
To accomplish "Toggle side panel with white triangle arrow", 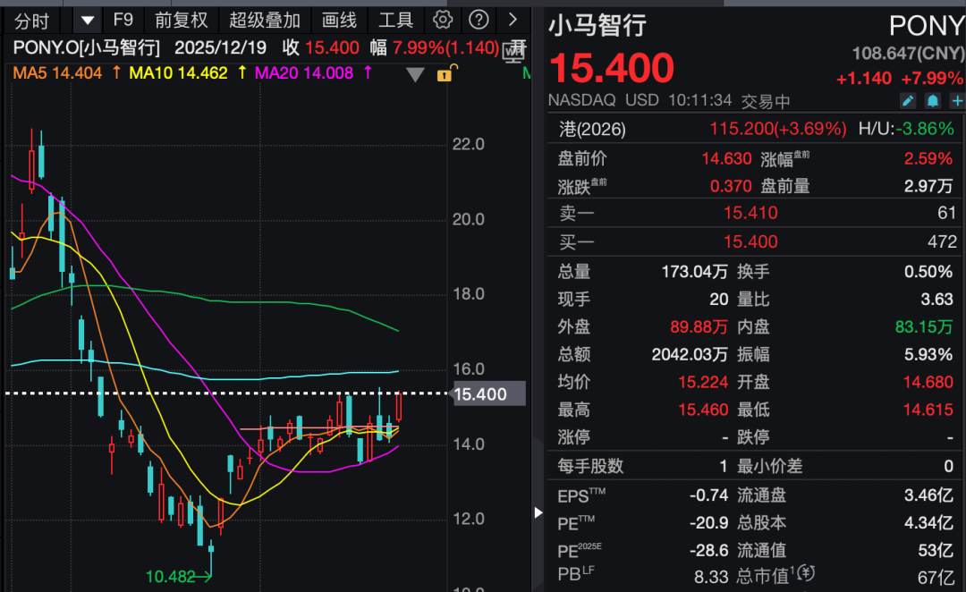I will coord(538,512).
